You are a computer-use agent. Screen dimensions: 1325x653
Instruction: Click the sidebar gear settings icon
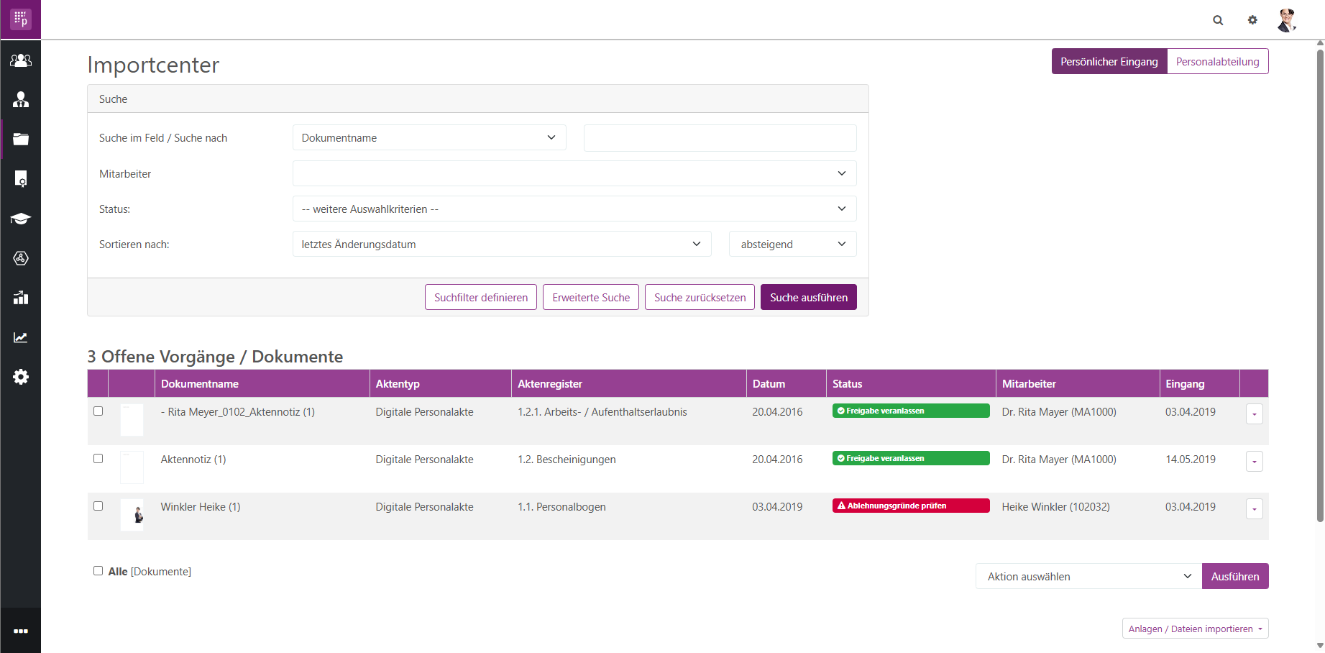point(21,377)
